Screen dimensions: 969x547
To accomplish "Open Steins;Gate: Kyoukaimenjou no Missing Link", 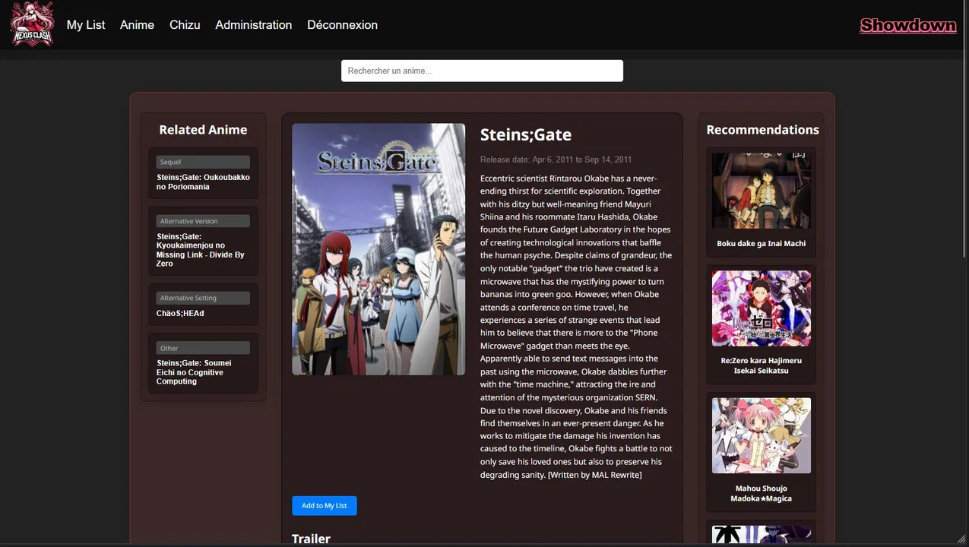I will (x=201, y=250).
